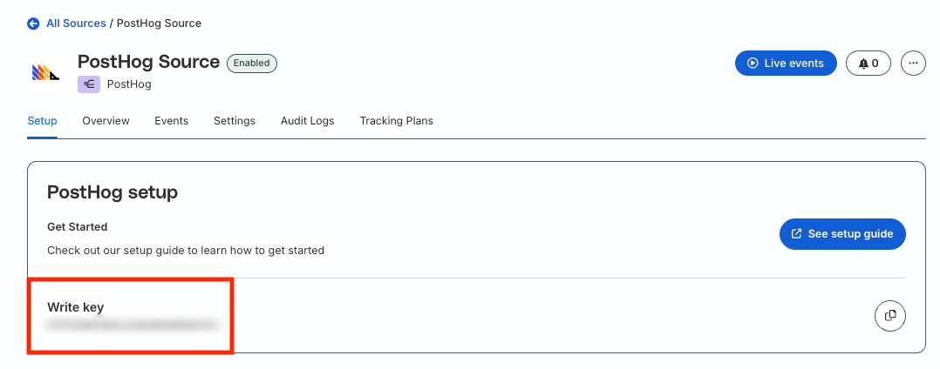The image size is (940, 369).
Task: Open the Settings tab
Action: coord(235,121)
